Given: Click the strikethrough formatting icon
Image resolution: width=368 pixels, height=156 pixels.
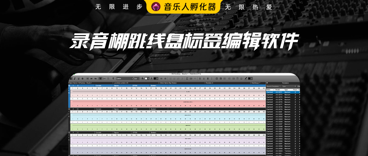Looking at the screenshot, I should [x=82, y=79].
